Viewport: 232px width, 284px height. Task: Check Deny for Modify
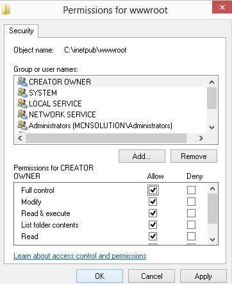(x=191, y=201)
